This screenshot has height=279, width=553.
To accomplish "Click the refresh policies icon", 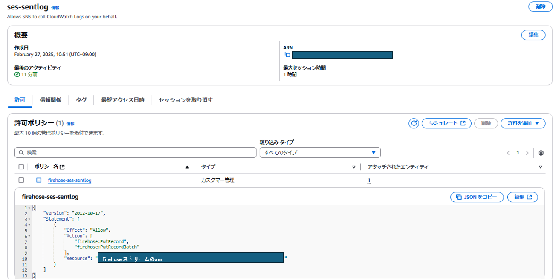I will 414,123.
